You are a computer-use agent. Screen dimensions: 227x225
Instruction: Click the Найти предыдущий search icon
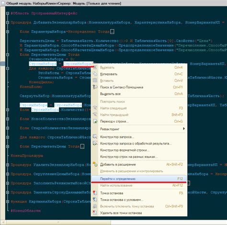point(95,114)
